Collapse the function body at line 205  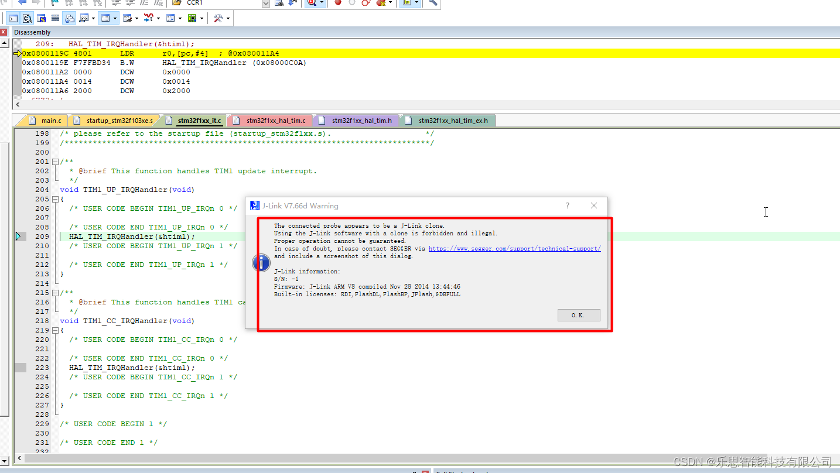click(x=55, y=199)
